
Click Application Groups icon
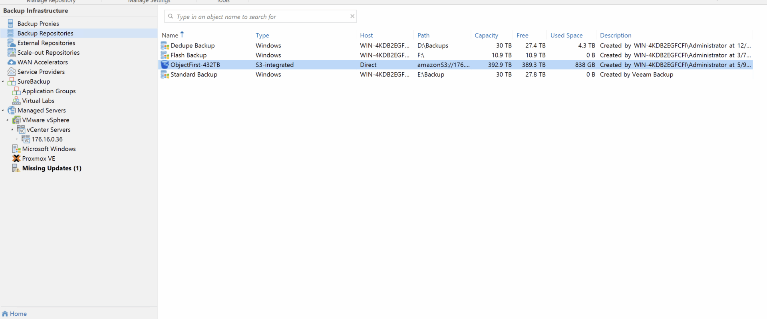click(x=16, y=91)
